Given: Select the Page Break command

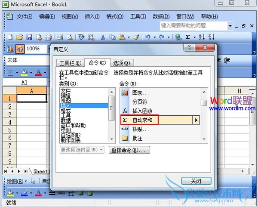Looking at the screenshot, I should tap(161, 102).
